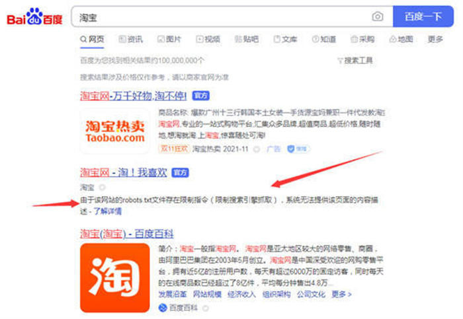This screenshot has width=463, height=319.
Task: Click the Baidu logo
Action: pyautogui.click(x=34, y=17)
